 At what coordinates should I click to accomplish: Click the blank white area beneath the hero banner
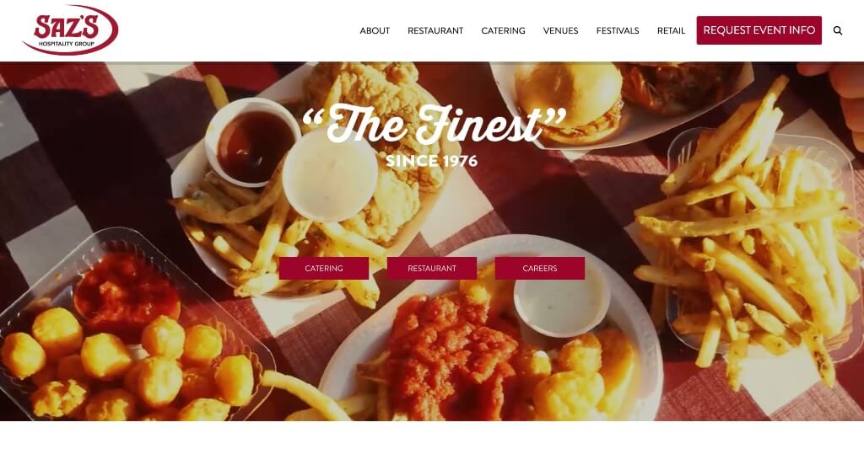pos(432,443)
